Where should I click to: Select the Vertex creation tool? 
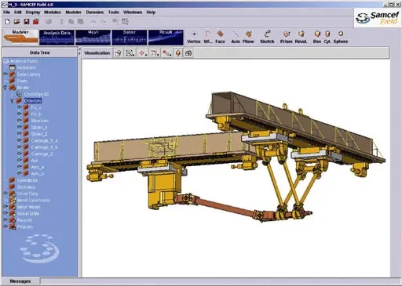coord(194,37)
